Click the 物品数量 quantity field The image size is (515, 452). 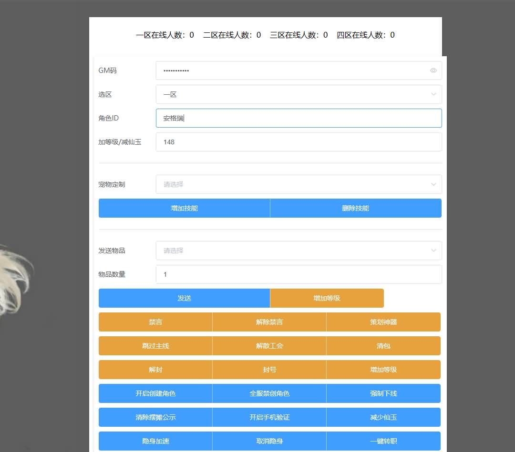pos(298,274)
